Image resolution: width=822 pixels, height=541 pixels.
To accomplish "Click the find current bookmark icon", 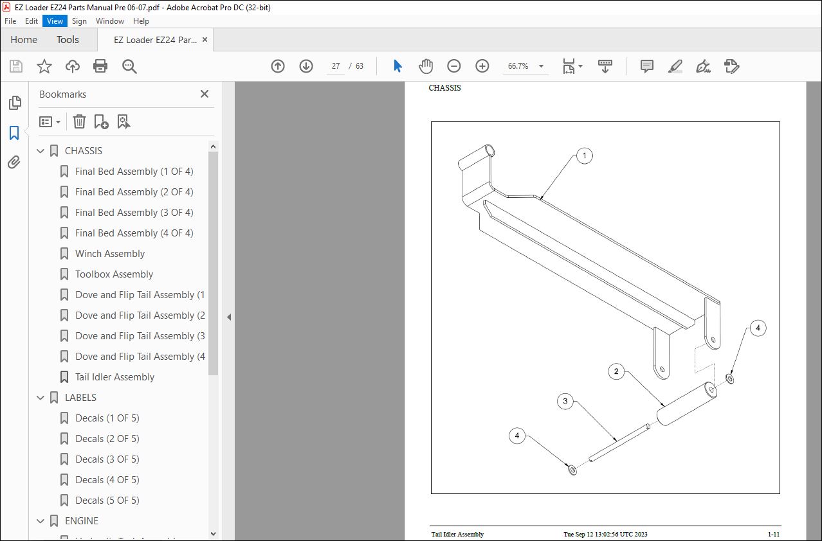I will (124, 121).
